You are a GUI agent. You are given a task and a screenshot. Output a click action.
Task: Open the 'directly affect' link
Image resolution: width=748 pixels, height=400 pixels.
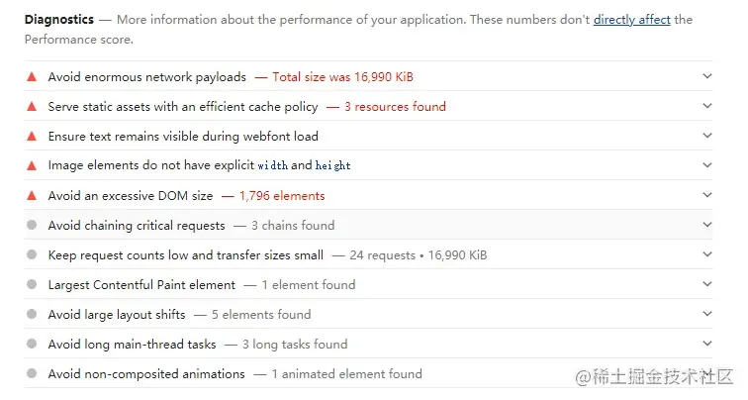point(631,20)
